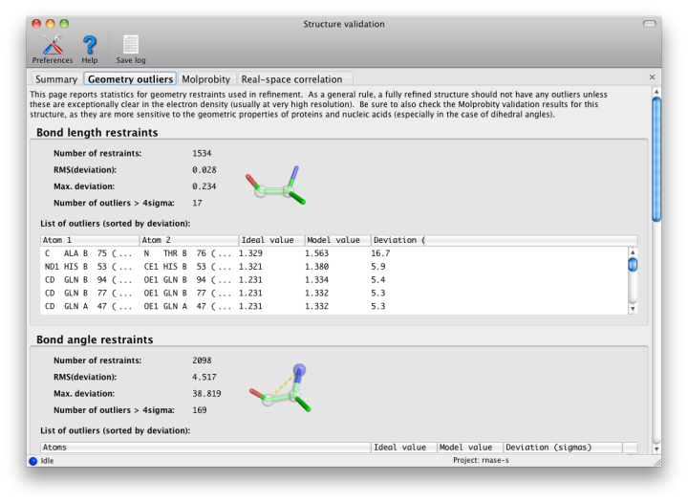Click the toolbar toggle pill in title bar

click(650, 23)
